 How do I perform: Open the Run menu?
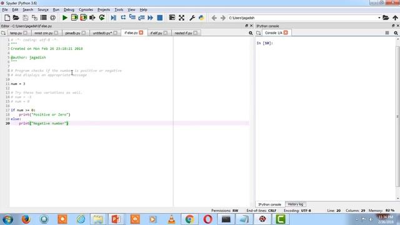56,10
